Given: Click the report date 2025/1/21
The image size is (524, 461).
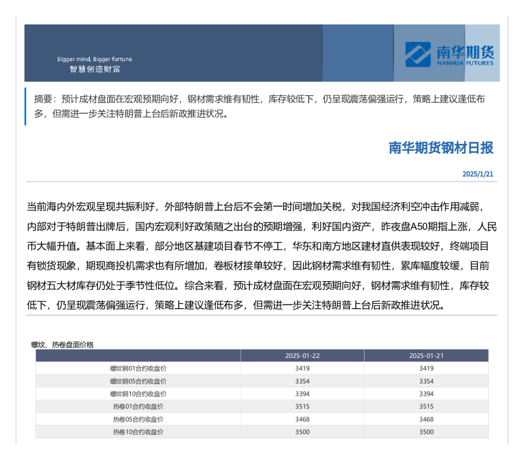Looking at the screenshot, I should click(x=477, y=174).
